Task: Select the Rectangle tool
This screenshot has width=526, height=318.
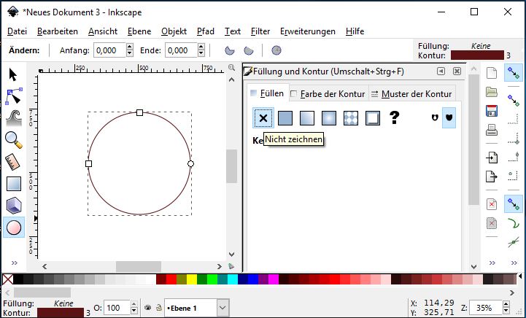Action: pyautogui.click(x=14, y=184)
